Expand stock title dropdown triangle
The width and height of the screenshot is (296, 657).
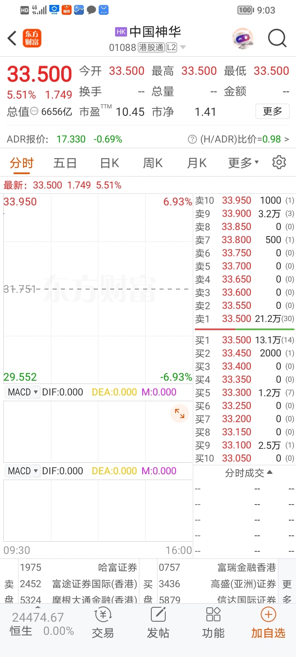tap(183, 47)
